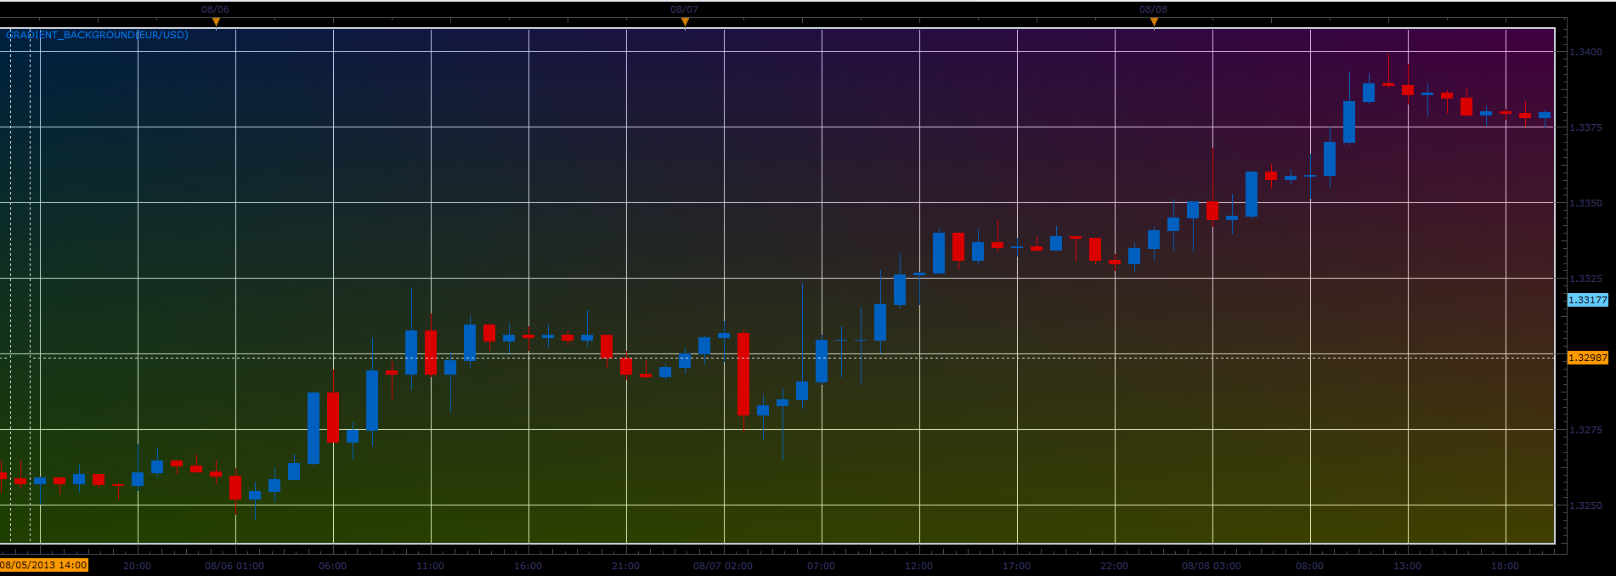Click the 1.3275 price axis label
This screenshot has height=576, width=1616.
coord(1585,430)
